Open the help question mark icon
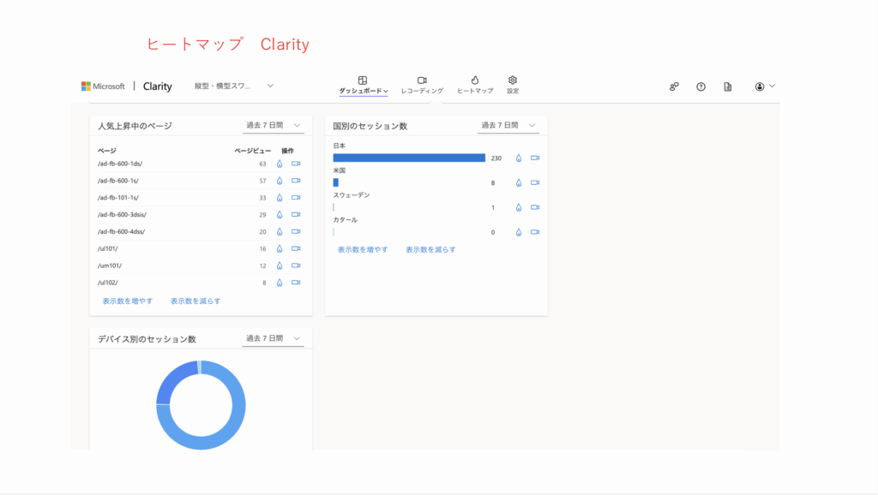Viewport: 878px width, 495px height. [x=701, y=86]
